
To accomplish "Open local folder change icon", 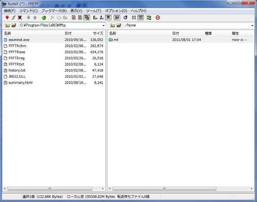I will point(13,26).
